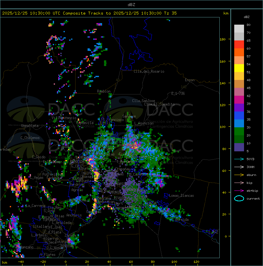
Task: Click the 100 tick on right axis
Action: pos(223,127)
